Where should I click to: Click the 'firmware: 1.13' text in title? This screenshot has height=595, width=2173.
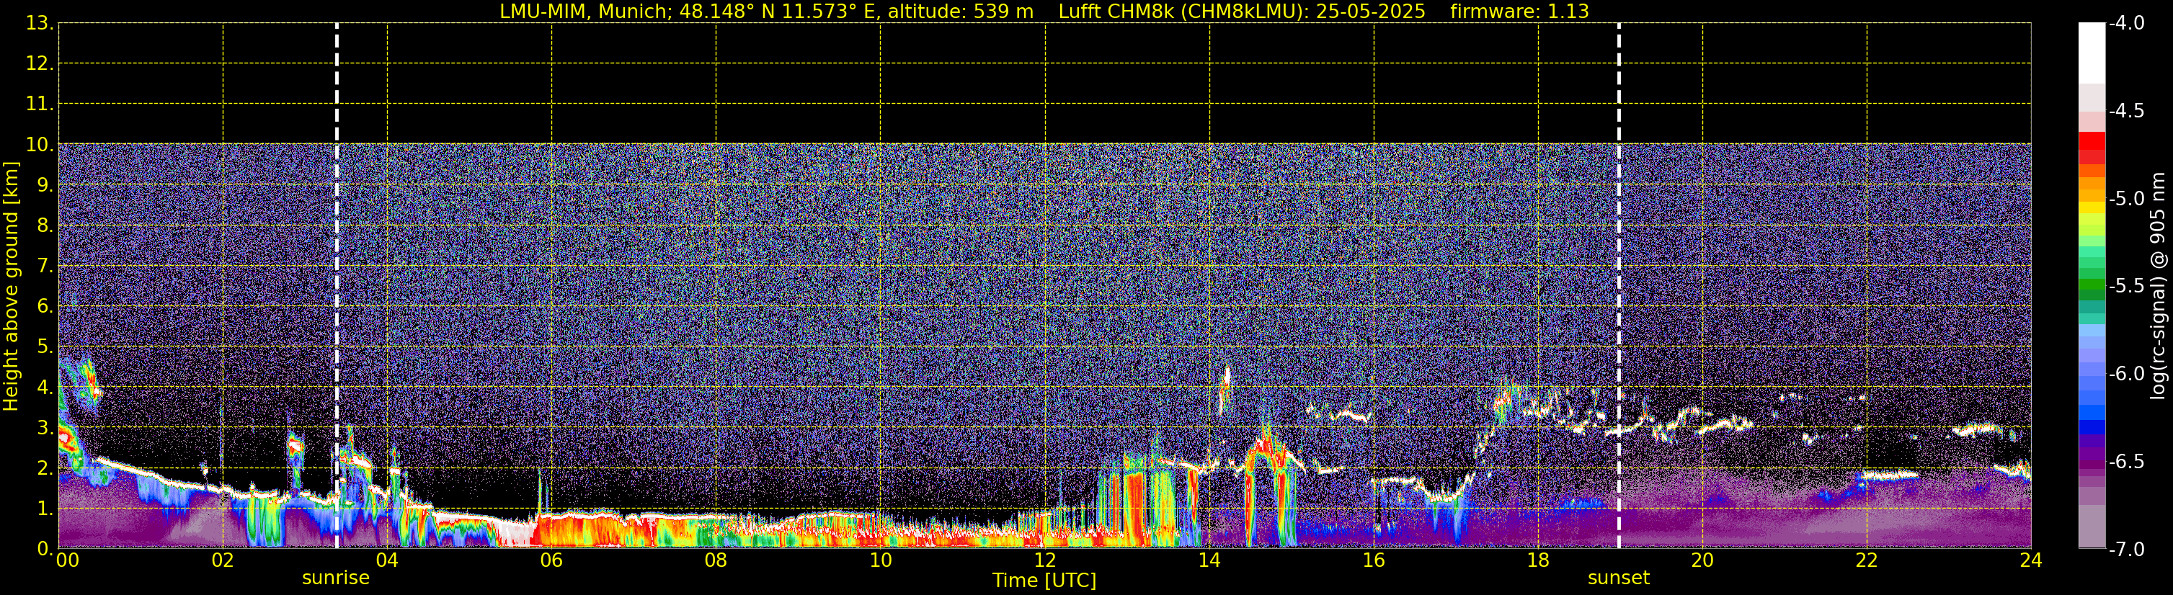pos(1519,12)
